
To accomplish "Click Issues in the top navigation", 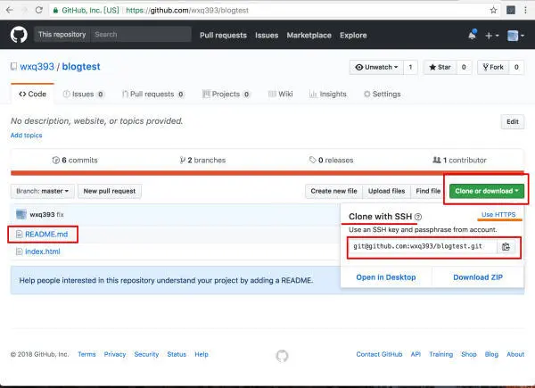I will (267, 35).
